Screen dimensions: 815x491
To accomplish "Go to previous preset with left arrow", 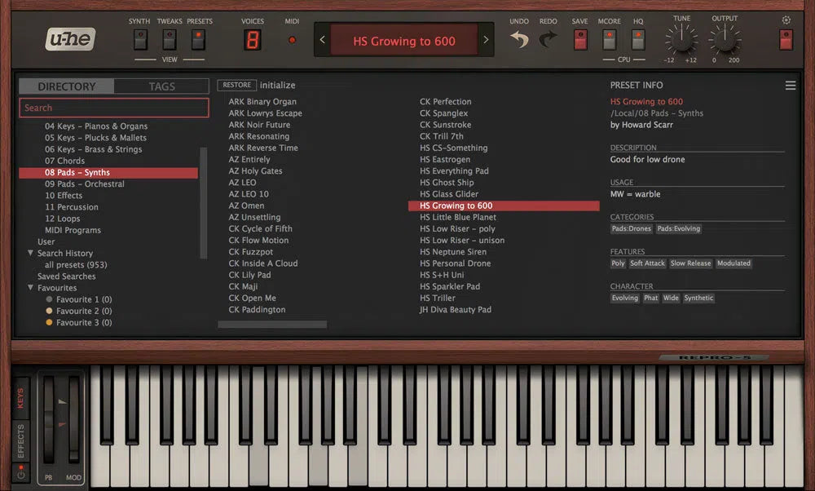I will [x=322, y=40].
